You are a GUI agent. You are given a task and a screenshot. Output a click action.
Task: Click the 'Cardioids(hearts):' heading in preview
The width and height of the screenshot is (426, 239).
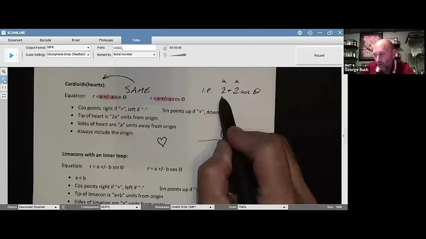click(x=85, y=84)
